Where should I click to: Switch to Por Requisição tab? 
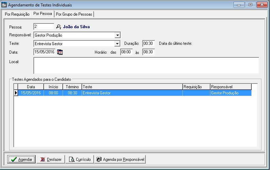[17, 14]
